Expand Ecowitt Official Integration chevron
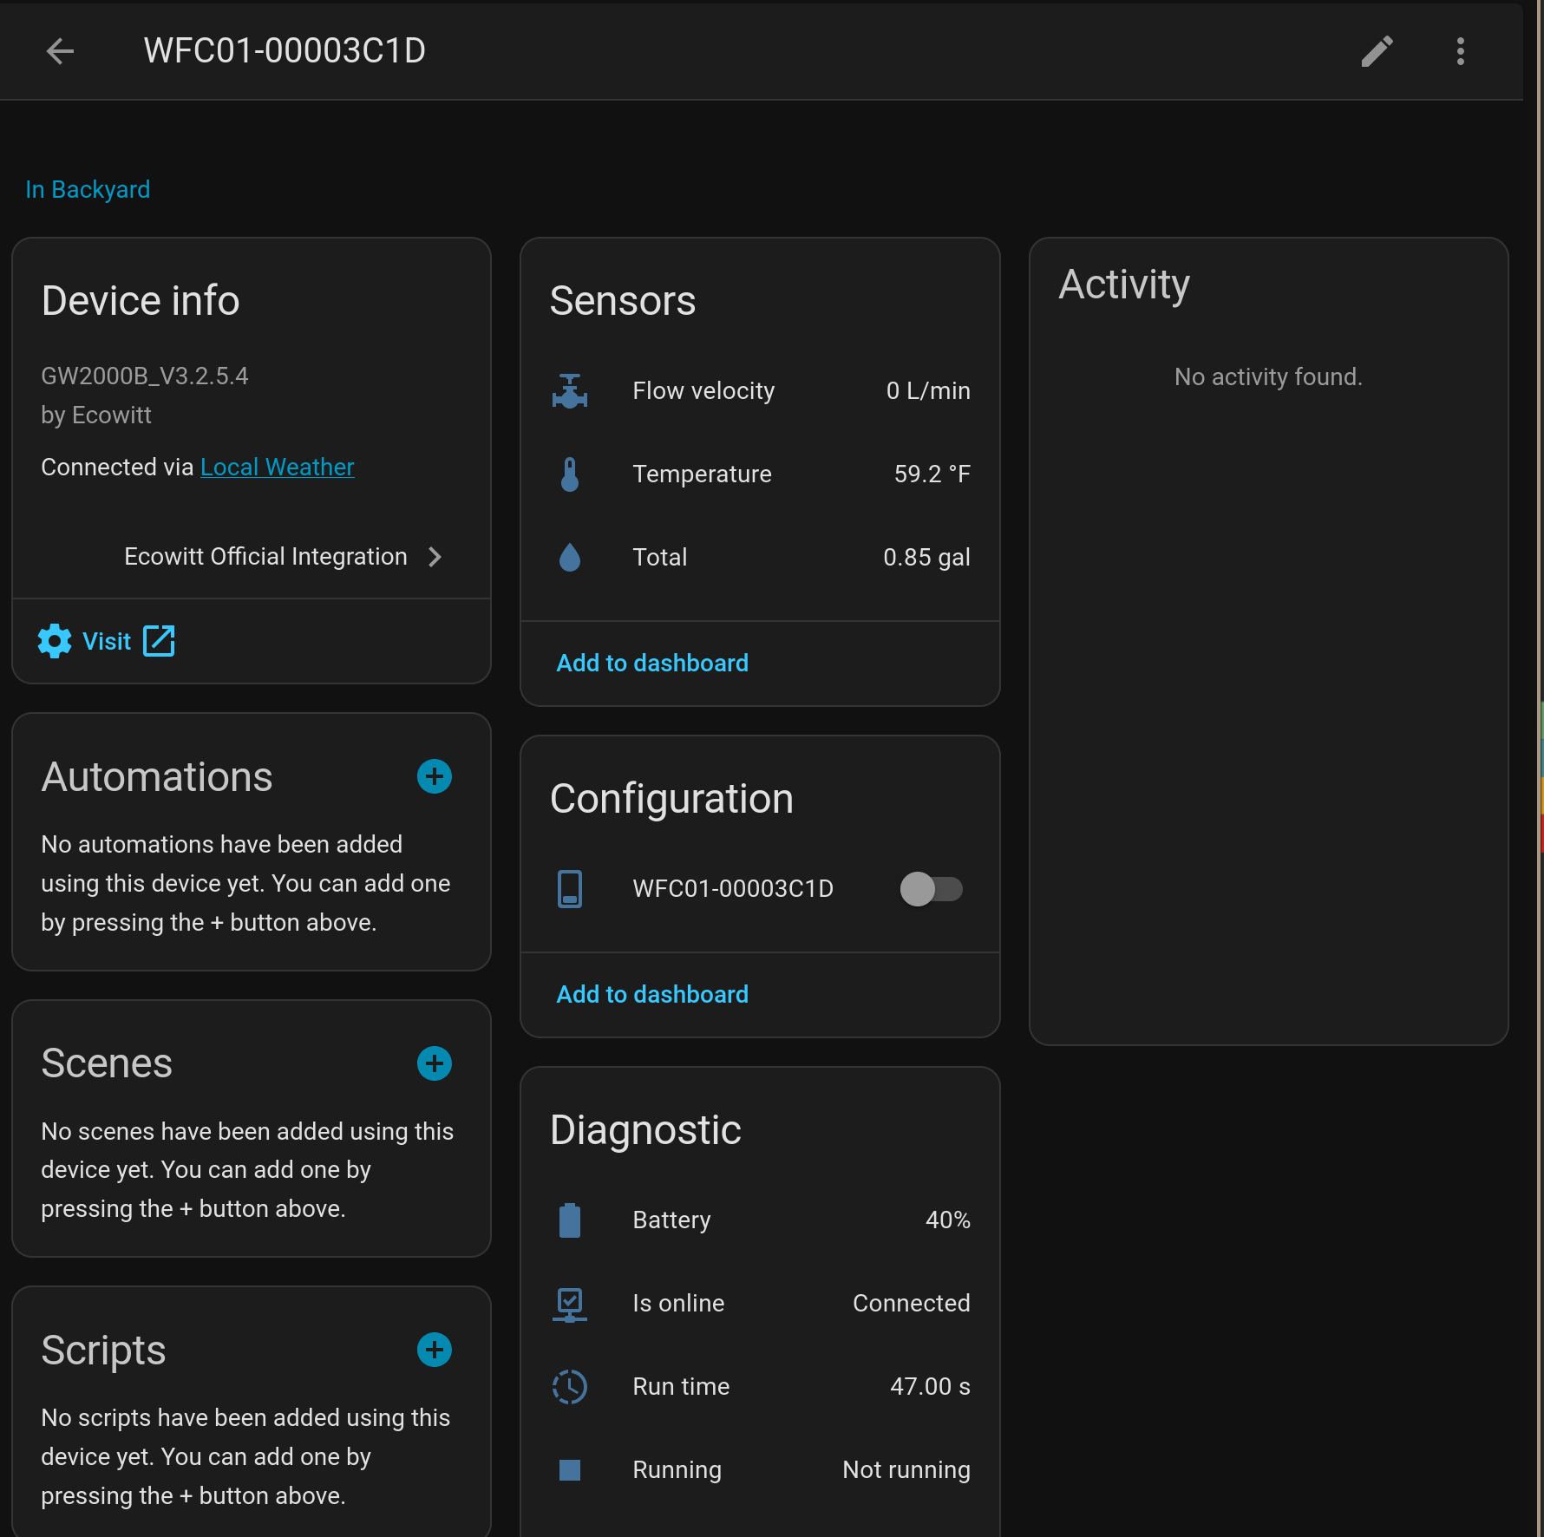This screenshot has height=1537, width=1544. 435,557
